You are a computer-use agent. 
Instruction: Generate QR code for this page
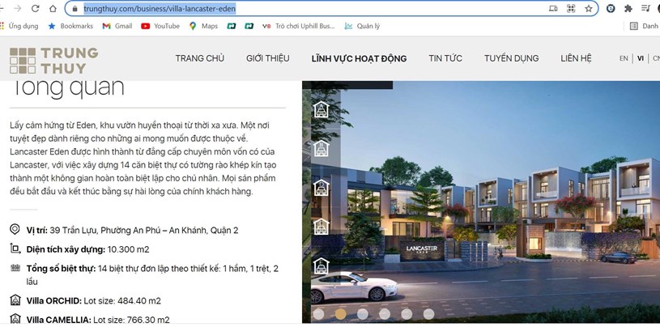571,8
